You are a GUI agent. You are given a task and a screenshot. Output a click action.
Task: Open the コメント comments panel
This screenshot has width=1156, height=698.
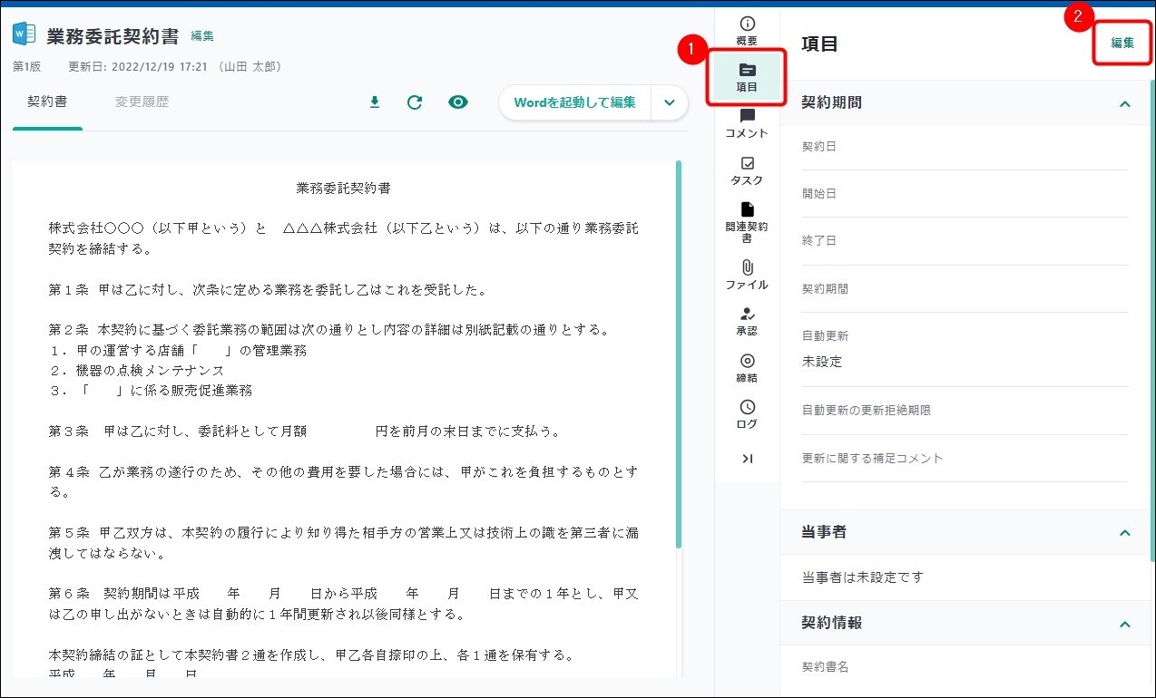click(x=747, y=123)
